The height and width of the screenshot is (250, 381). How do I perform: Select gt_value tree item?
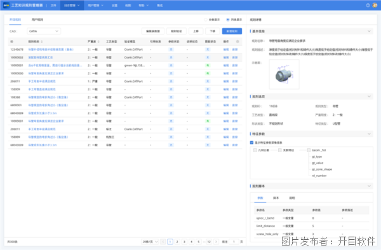tap(317, 163)
